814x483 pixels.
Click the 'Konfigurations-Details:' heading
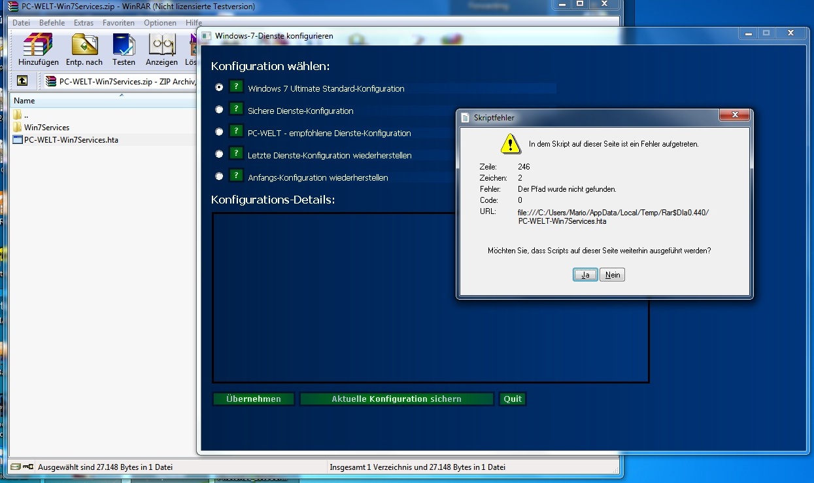tap(273, 200)
